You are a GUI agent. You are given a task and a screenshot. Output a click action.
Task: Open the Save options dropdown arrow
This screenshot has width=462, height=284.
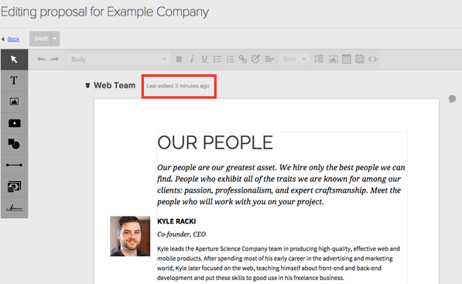[55, 39]
